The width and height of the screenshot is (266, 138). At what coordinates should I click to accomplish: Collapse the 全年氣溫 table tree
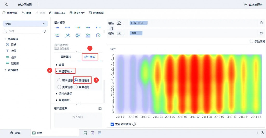(x=6, y=39)
